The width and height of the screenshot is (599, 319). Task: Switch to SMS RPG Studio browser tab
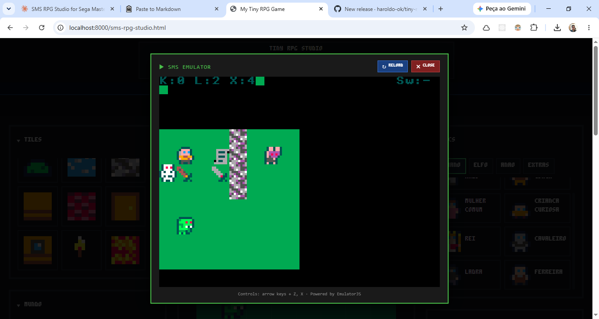68,9
